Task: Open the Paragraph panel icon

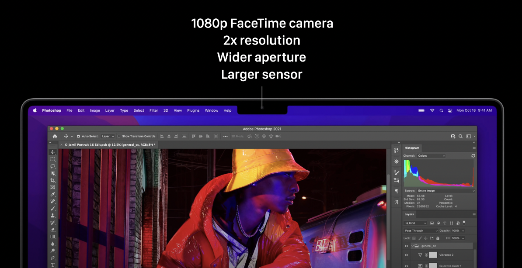Action: click(397, 191)
